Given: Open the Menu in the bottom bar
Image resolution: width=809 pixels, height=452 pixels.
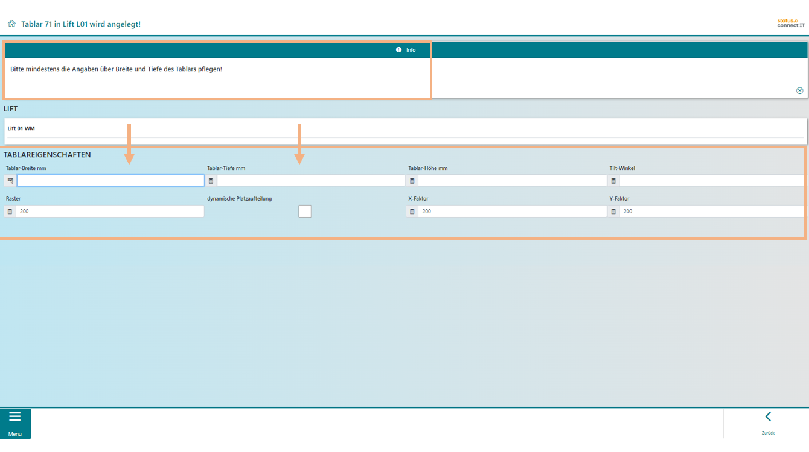Looking at the screenshot, I should [x=15, y=423].
